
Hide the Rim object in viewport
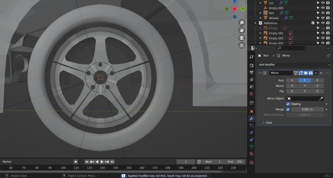pyautogui.click(x=323, y=13)
